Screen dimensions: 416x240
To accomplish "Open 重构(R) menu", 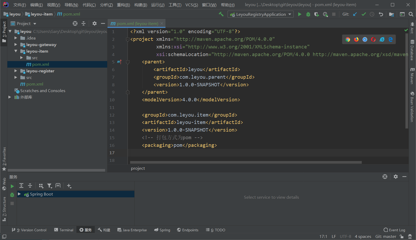I will [124, 5].
